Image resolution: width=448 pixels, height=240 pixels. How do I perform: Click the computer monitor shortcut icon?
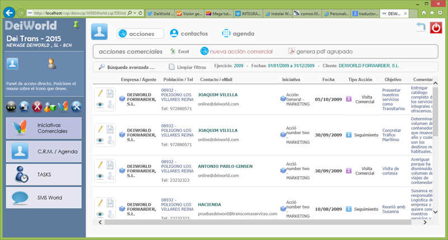(x=24, y=106)
